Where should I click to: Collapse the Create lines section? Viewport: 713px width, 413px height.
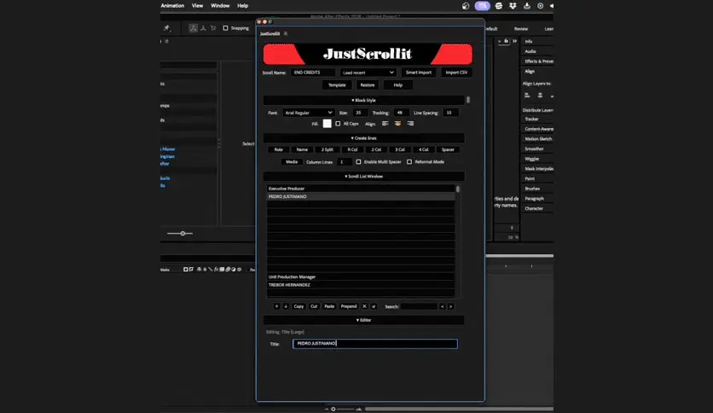click(364, 138)
